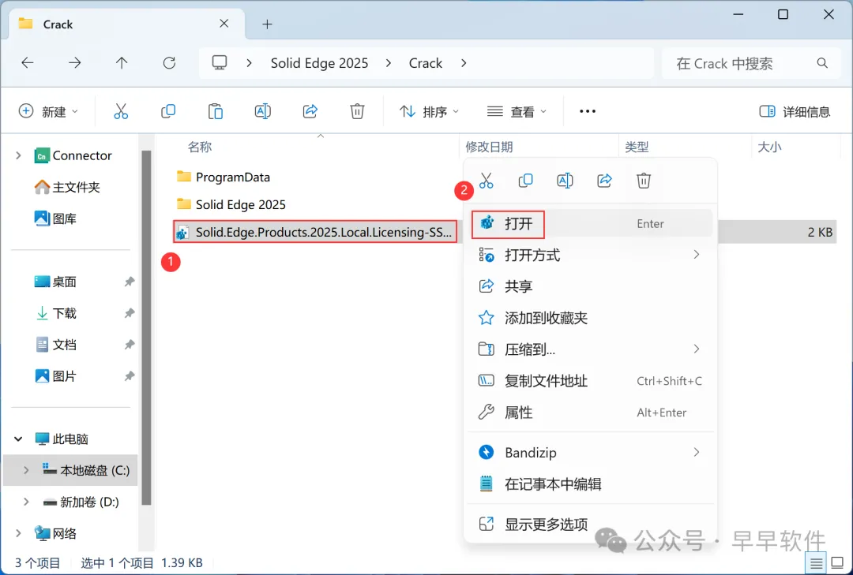The width and height of the screenshot is (853, 575).
Task: Open the 压缩到... submenu
Action: pos(591,349)
